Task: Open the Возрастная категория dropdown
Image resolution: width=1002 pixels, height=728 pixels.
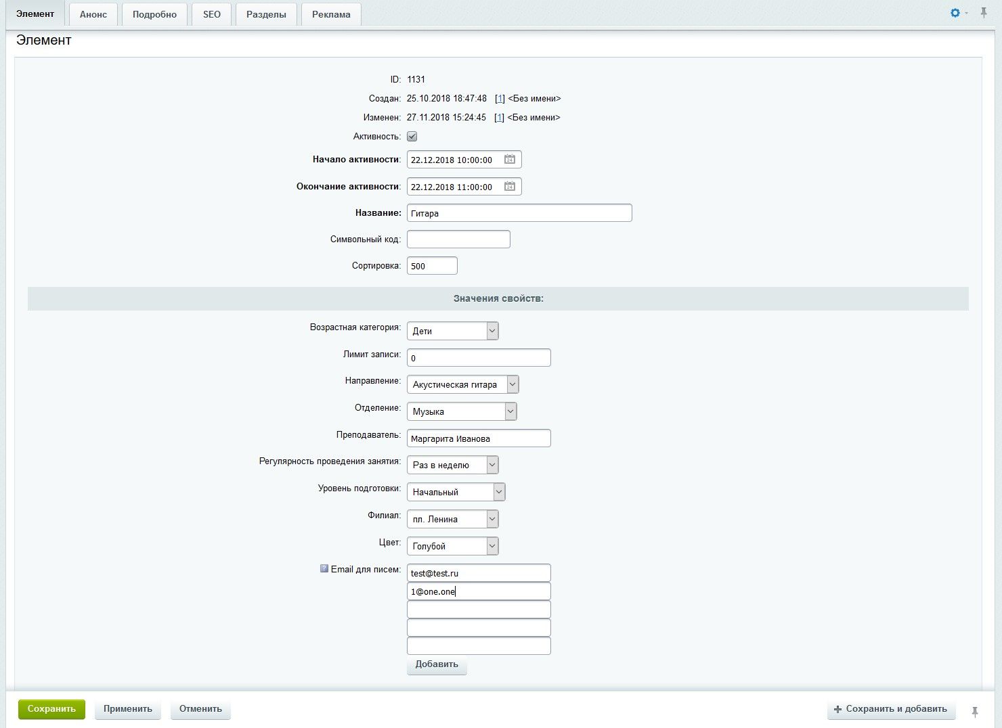Action: tap(453, 331)
